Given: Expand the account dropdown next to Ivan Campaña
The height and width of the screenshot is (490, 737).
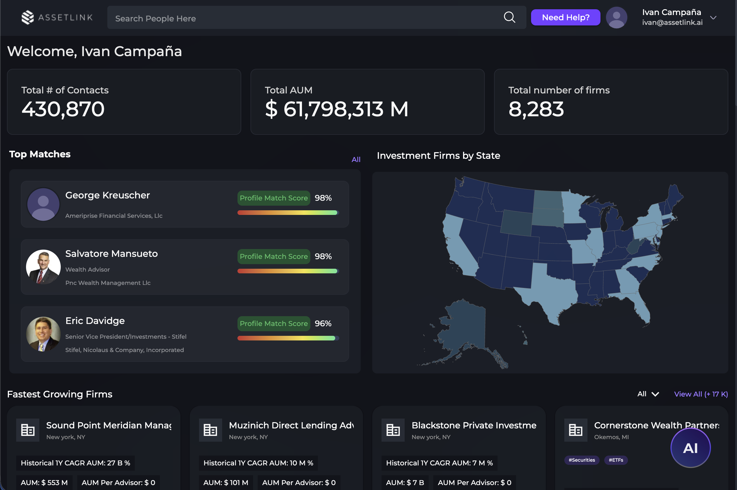Looking at the screenshot, I should click(714, 18).
